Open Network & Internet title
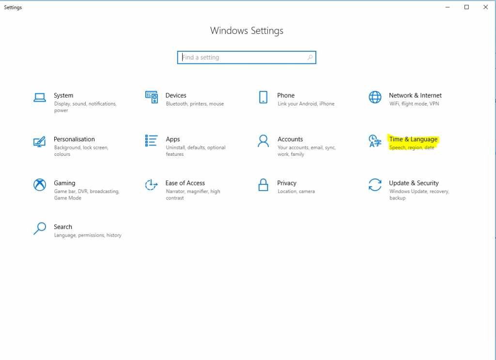 [x=415, y=95]
